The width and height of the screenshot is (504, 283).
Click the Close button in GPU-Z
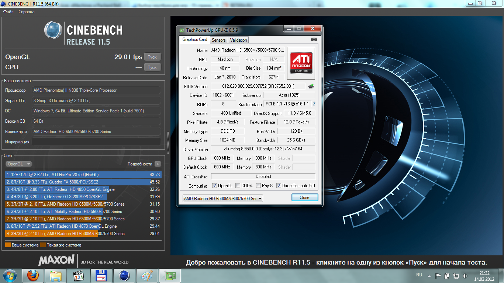(x=304, y=198)
